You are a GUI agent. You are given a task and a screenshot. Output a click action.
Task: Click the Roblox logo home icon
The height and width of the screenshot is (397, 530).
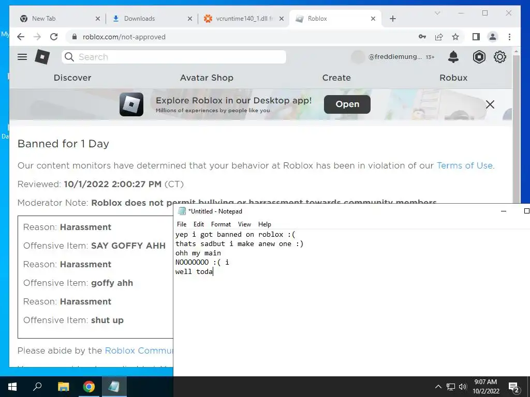42,57
